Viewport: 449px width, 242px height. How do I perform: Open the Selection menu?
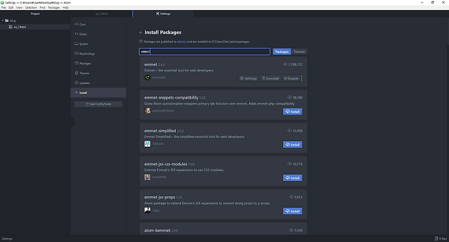(x=31, y=7)
